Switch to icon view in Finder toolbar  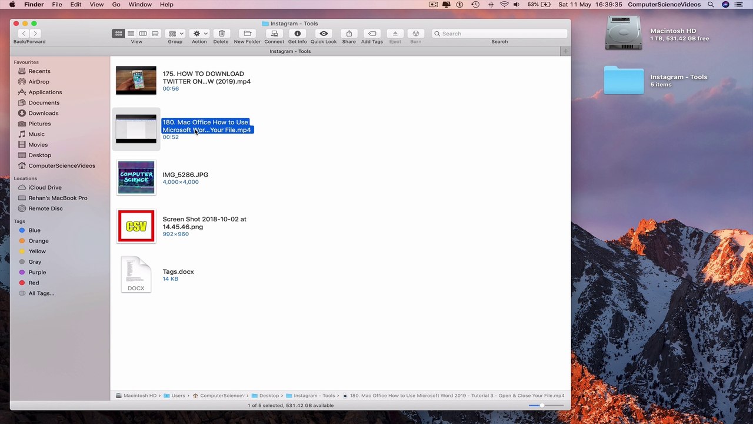pyautogui.click(x=119, y=34)
